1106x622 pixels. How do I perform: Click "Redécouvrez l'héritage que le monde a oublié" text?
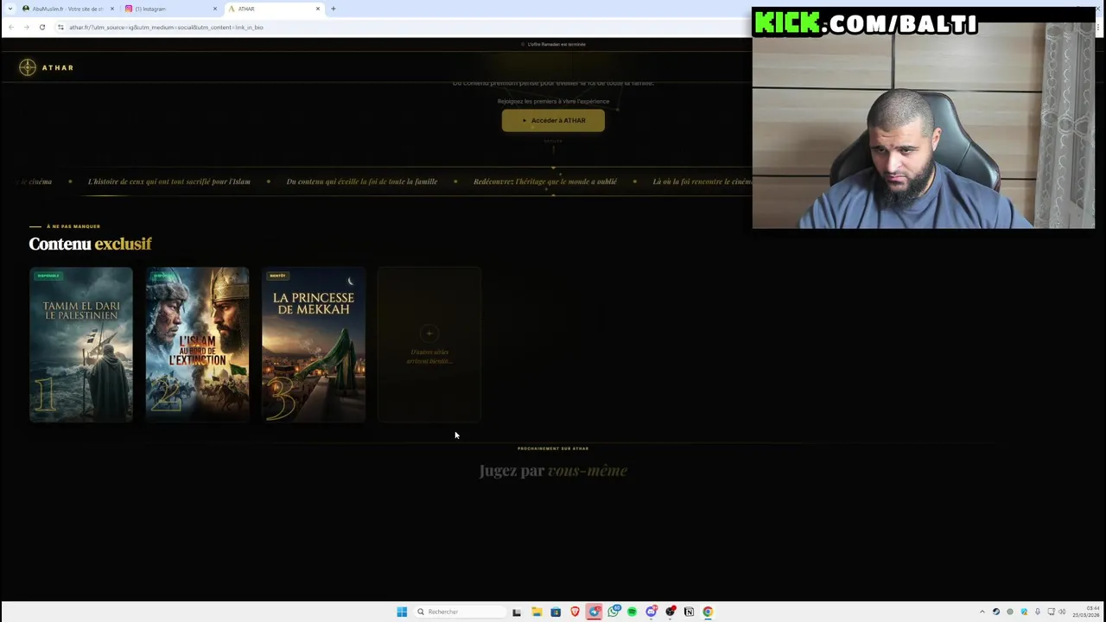point(545,181)
